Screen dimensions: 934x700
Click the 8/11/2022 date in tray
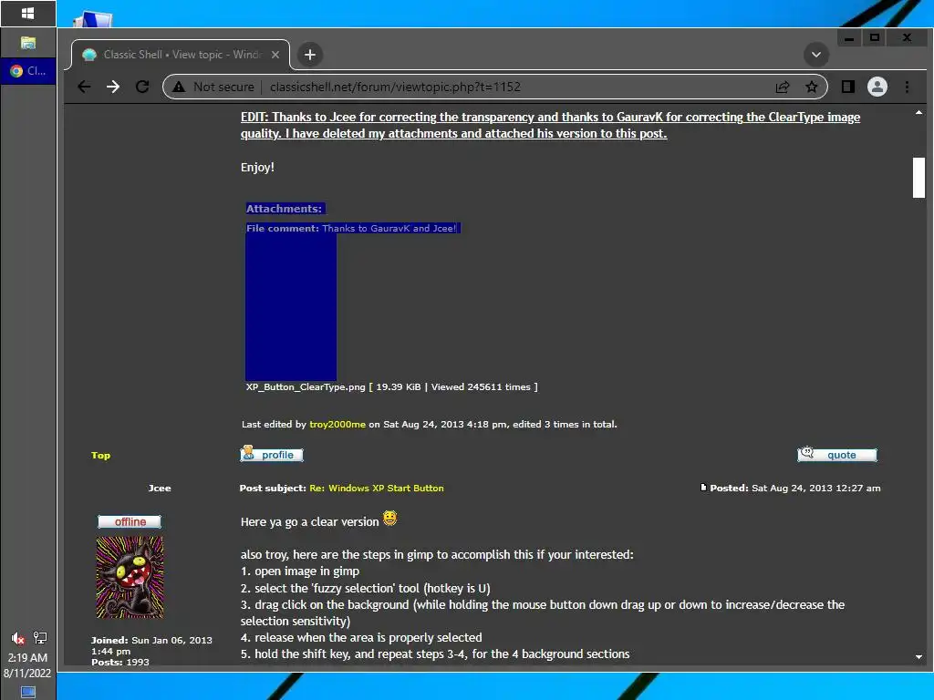(x=27, y=674)
